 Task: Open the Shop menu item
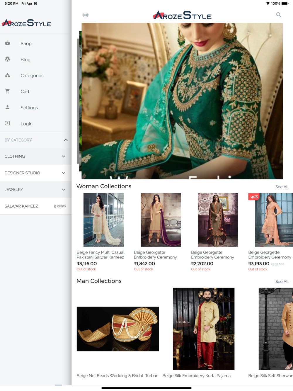(36, 43)
